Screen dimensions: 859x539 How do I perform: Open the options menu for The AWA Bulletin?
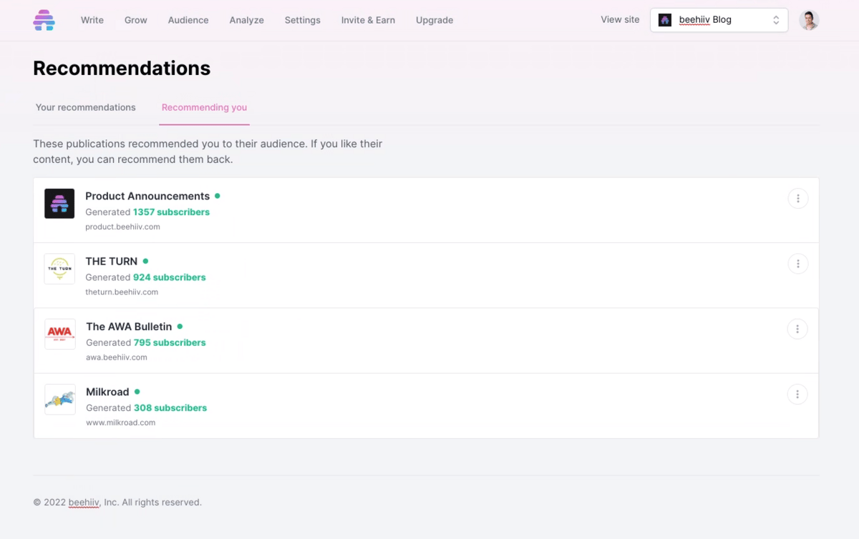point(798,329)
